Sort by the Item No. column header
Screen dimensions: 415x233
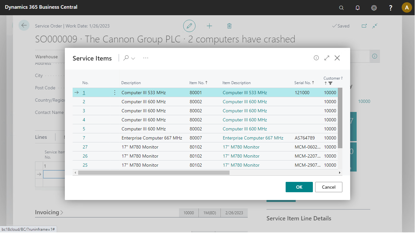(x=198, y=83)
